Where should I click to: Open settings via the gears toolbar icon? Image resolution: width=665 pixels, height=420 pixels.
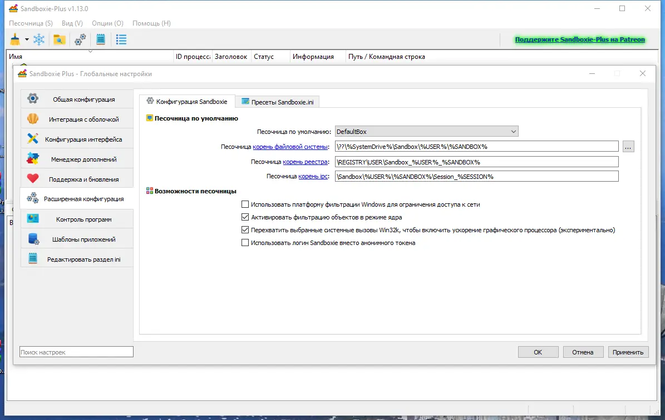coord(80,39)
